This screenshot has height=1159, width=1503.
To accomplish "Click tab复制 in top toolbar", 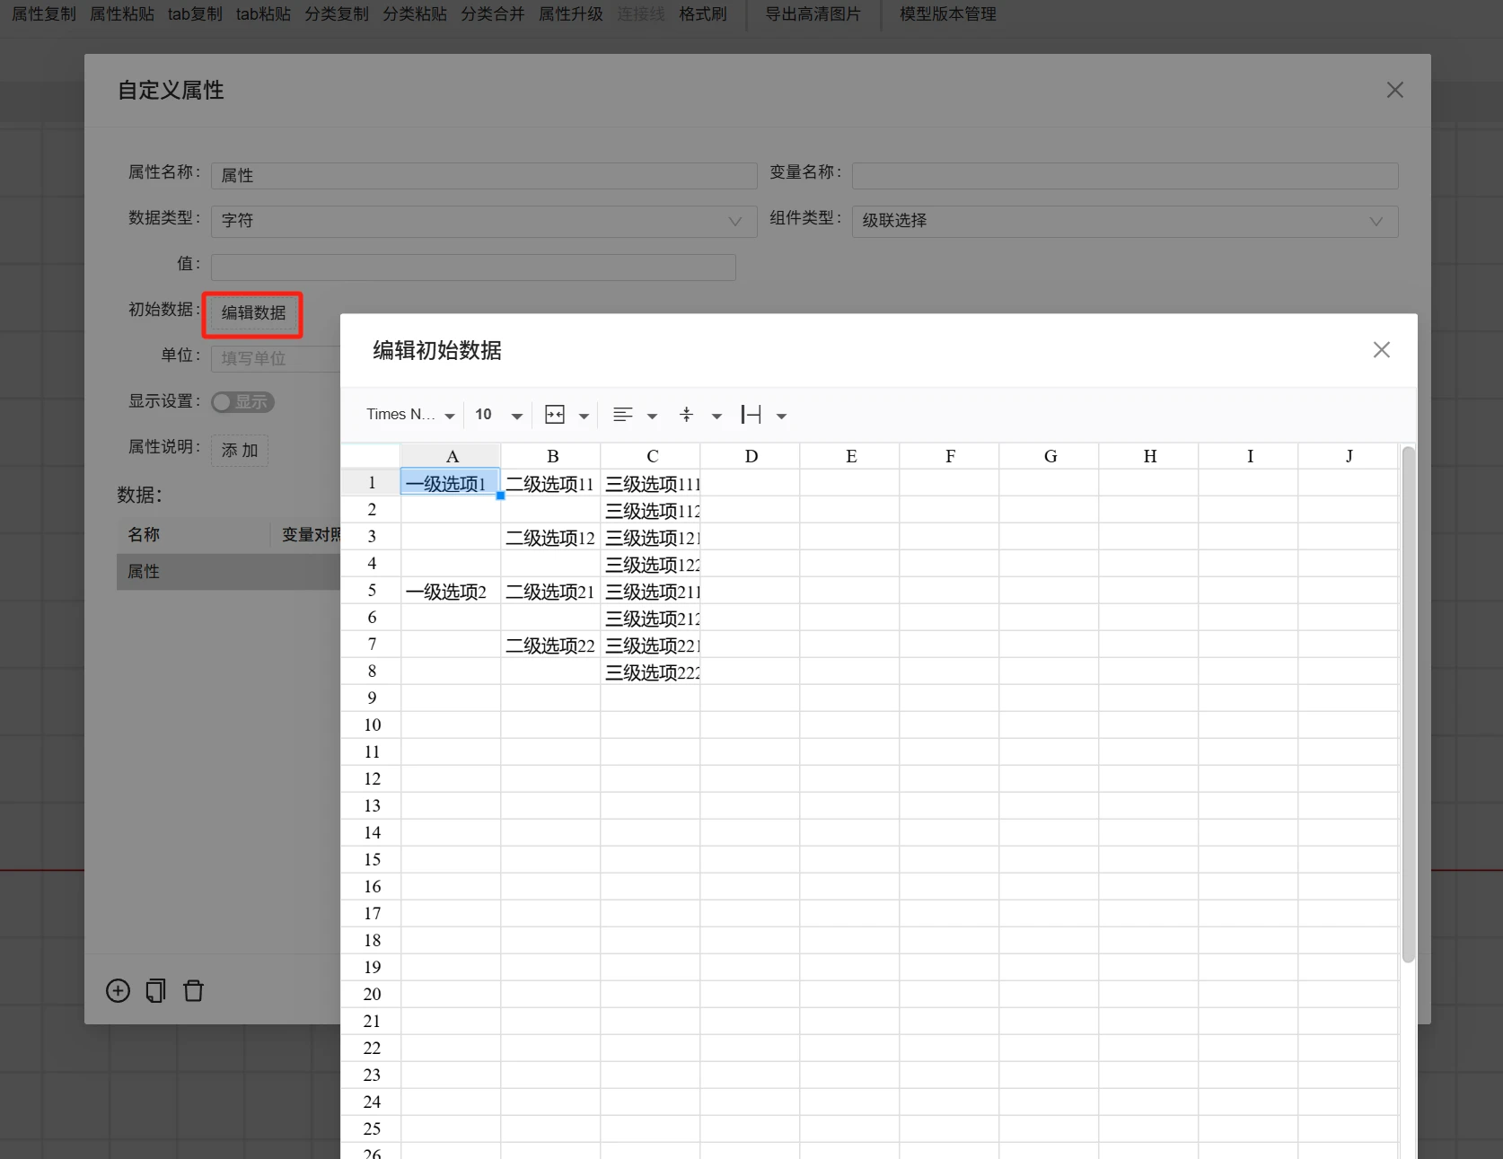I will point(195,14).
